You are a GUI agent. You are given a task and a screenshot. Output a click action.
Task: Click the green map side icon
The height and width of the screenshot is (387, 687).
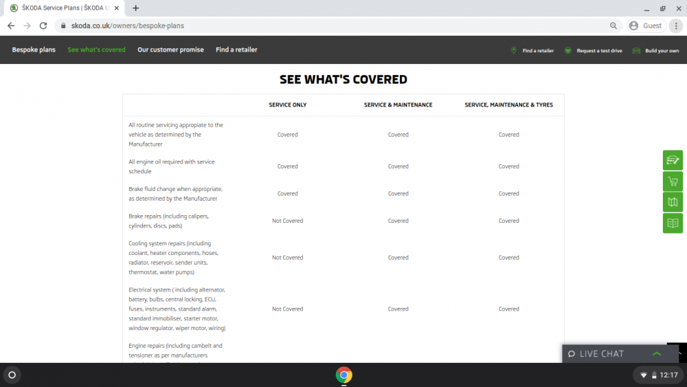(x=673, y=202)
